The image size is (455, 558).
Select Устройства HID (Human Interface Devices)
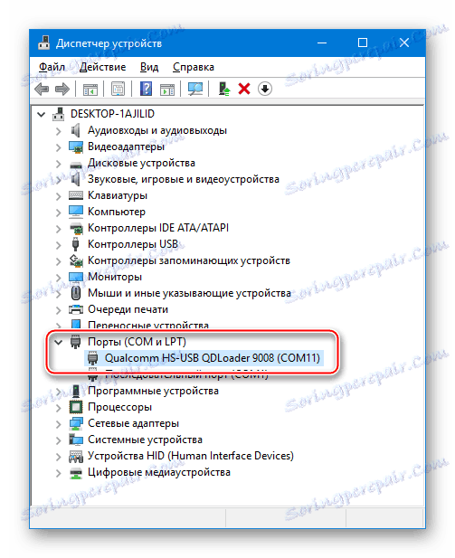pos(191,456)
